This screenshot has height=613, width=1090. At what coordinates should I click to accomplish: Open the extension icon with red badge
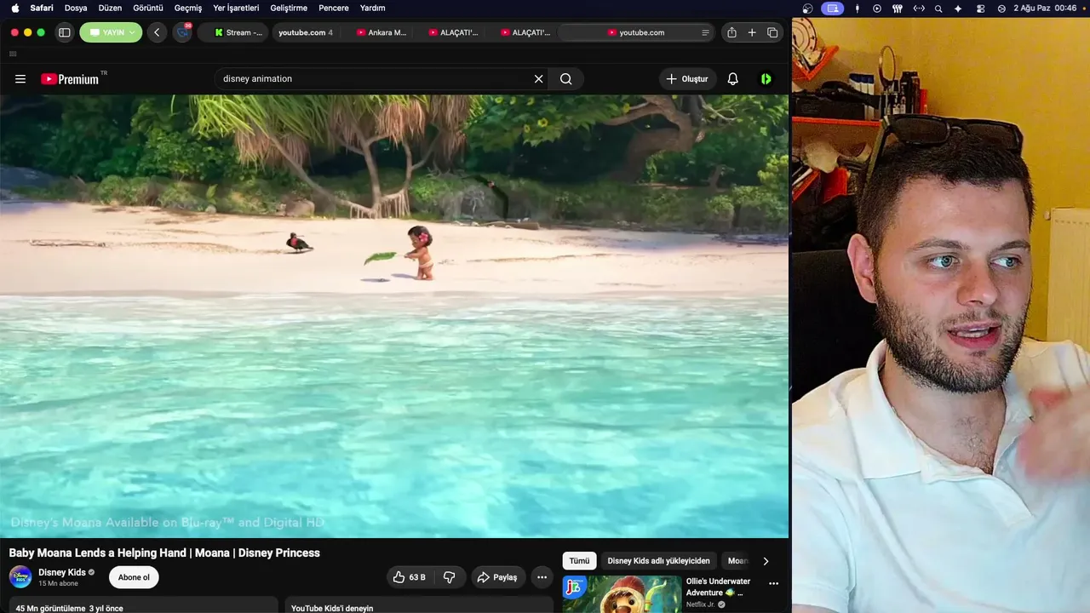tap(183, 32)
